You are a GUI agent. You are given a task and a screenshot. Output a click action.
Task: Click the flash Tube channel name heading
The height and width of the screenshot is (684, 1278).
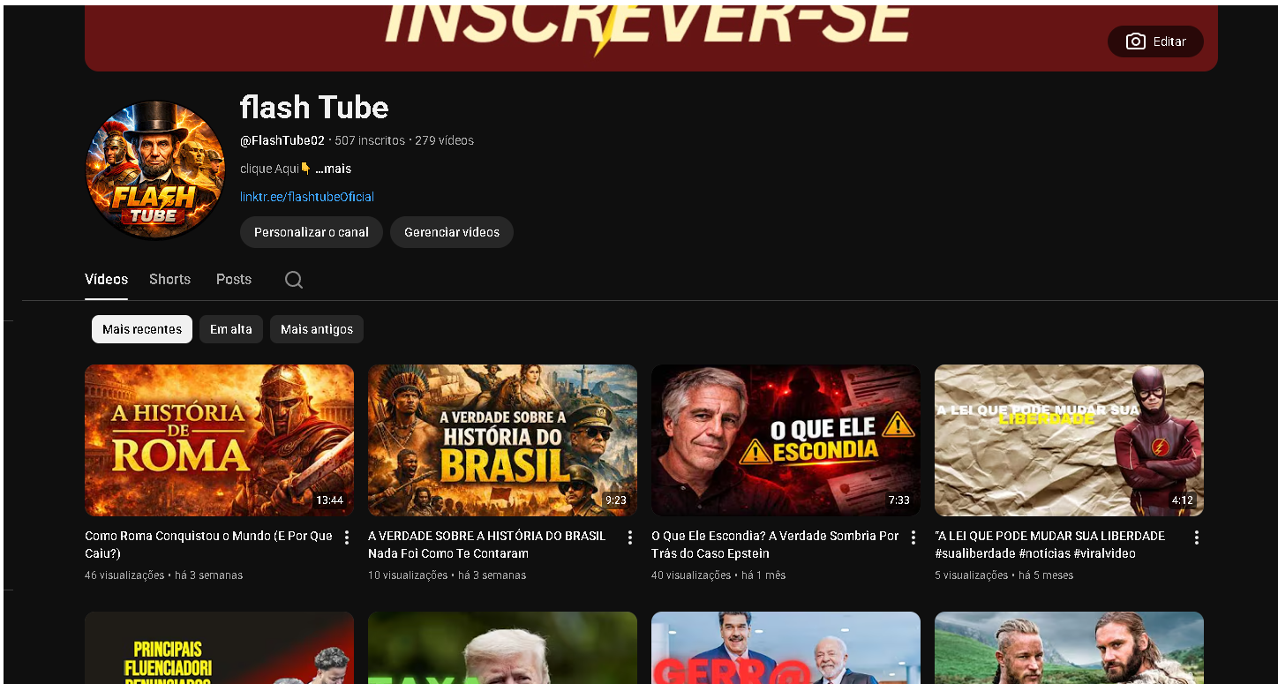tap(314, 108)
